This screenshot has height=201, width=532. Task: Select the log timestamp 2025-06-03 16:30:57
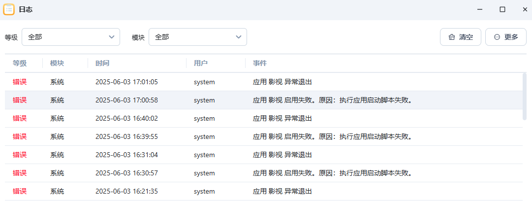click(x=126, y=173)
